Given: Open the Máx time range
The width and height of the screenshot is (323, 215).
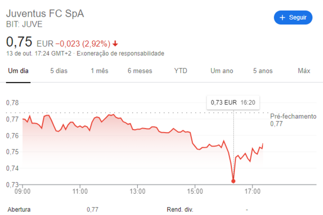Looking at the screenshot, I should (304, 71).
